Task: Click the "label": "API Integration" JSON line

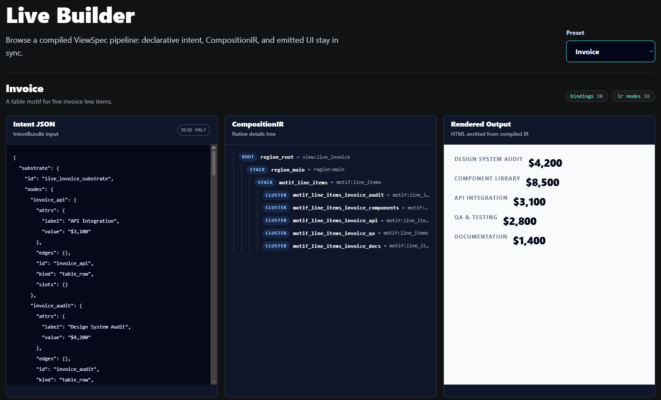Action: click(x=81, y=221)
